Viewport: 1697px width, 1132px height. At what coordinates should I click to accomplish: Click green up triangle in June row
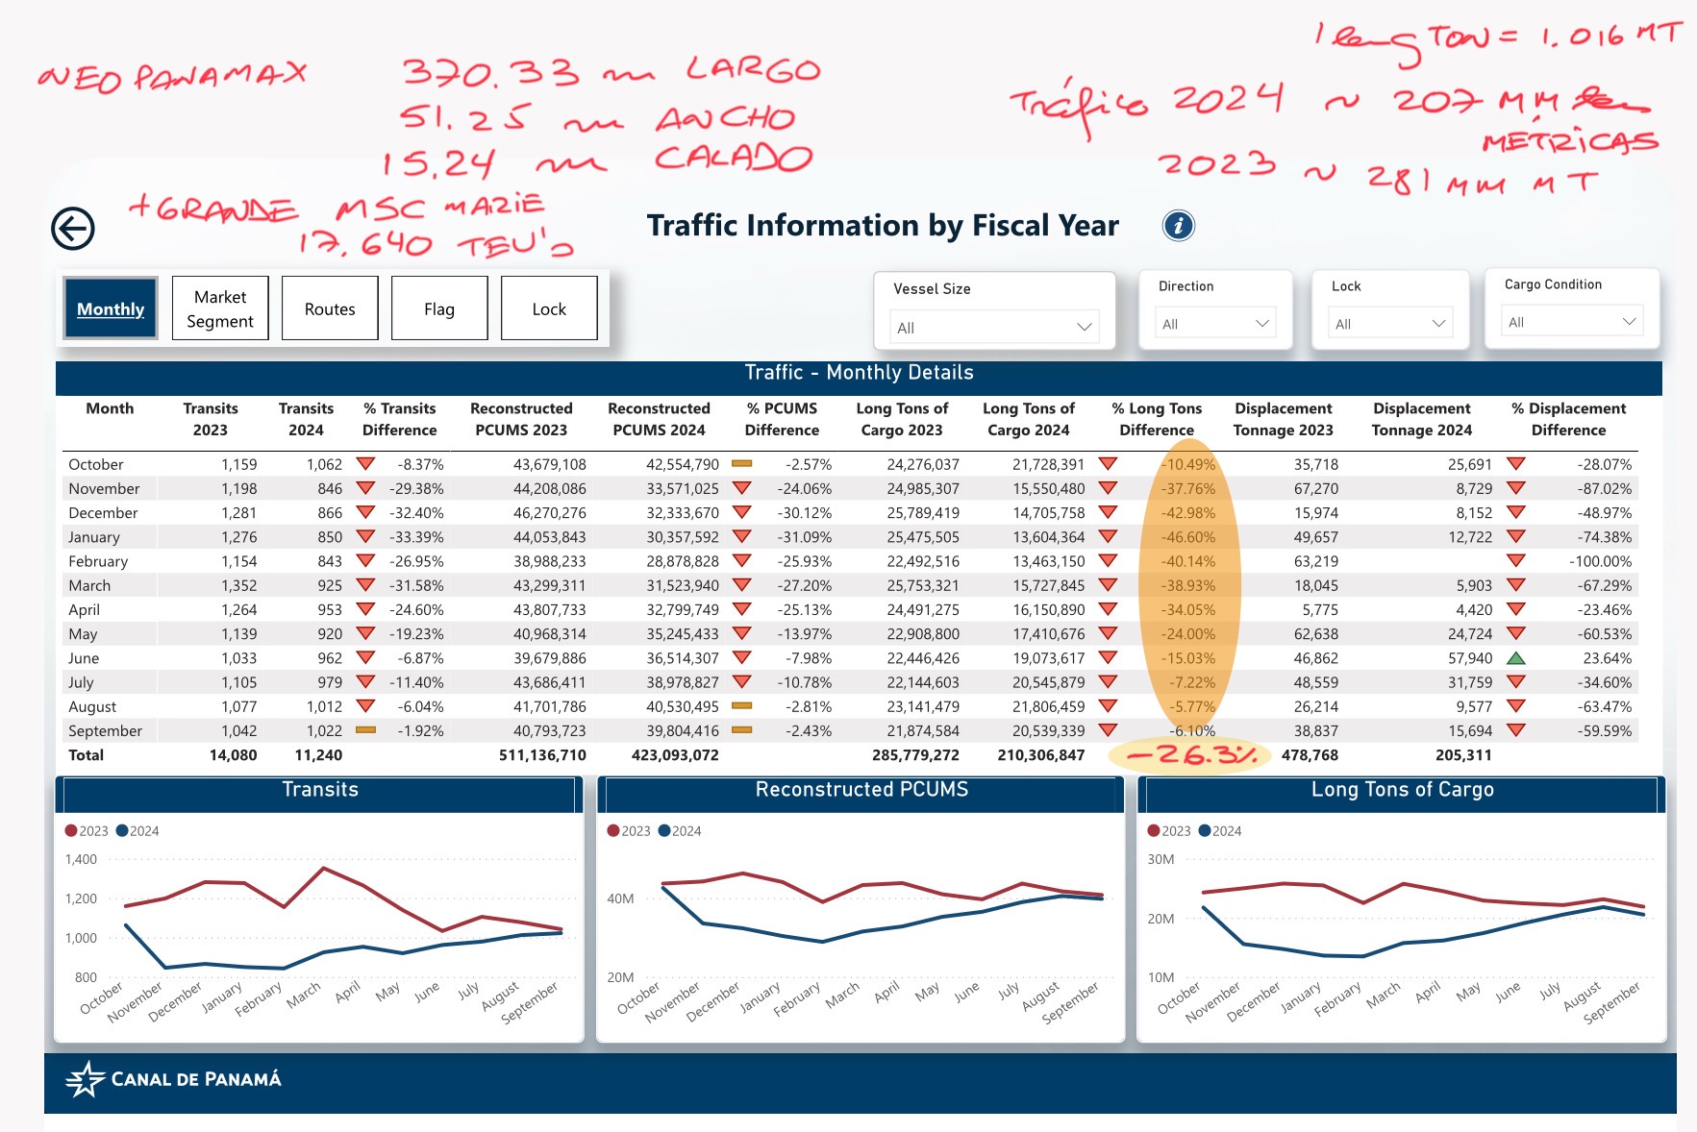pos(1516,658)
